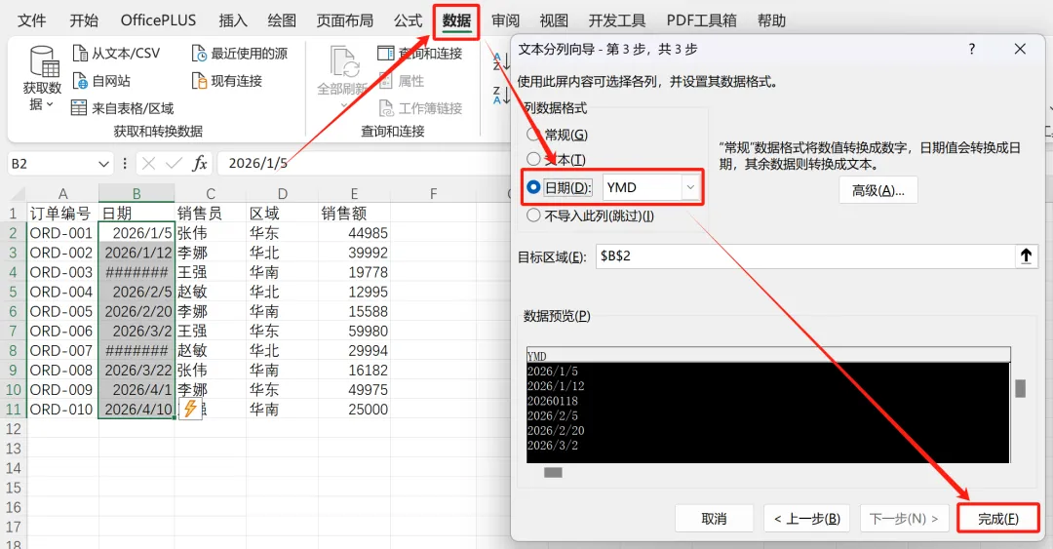Click the 2026/1/12 row in data preview

tap(556, 386)
